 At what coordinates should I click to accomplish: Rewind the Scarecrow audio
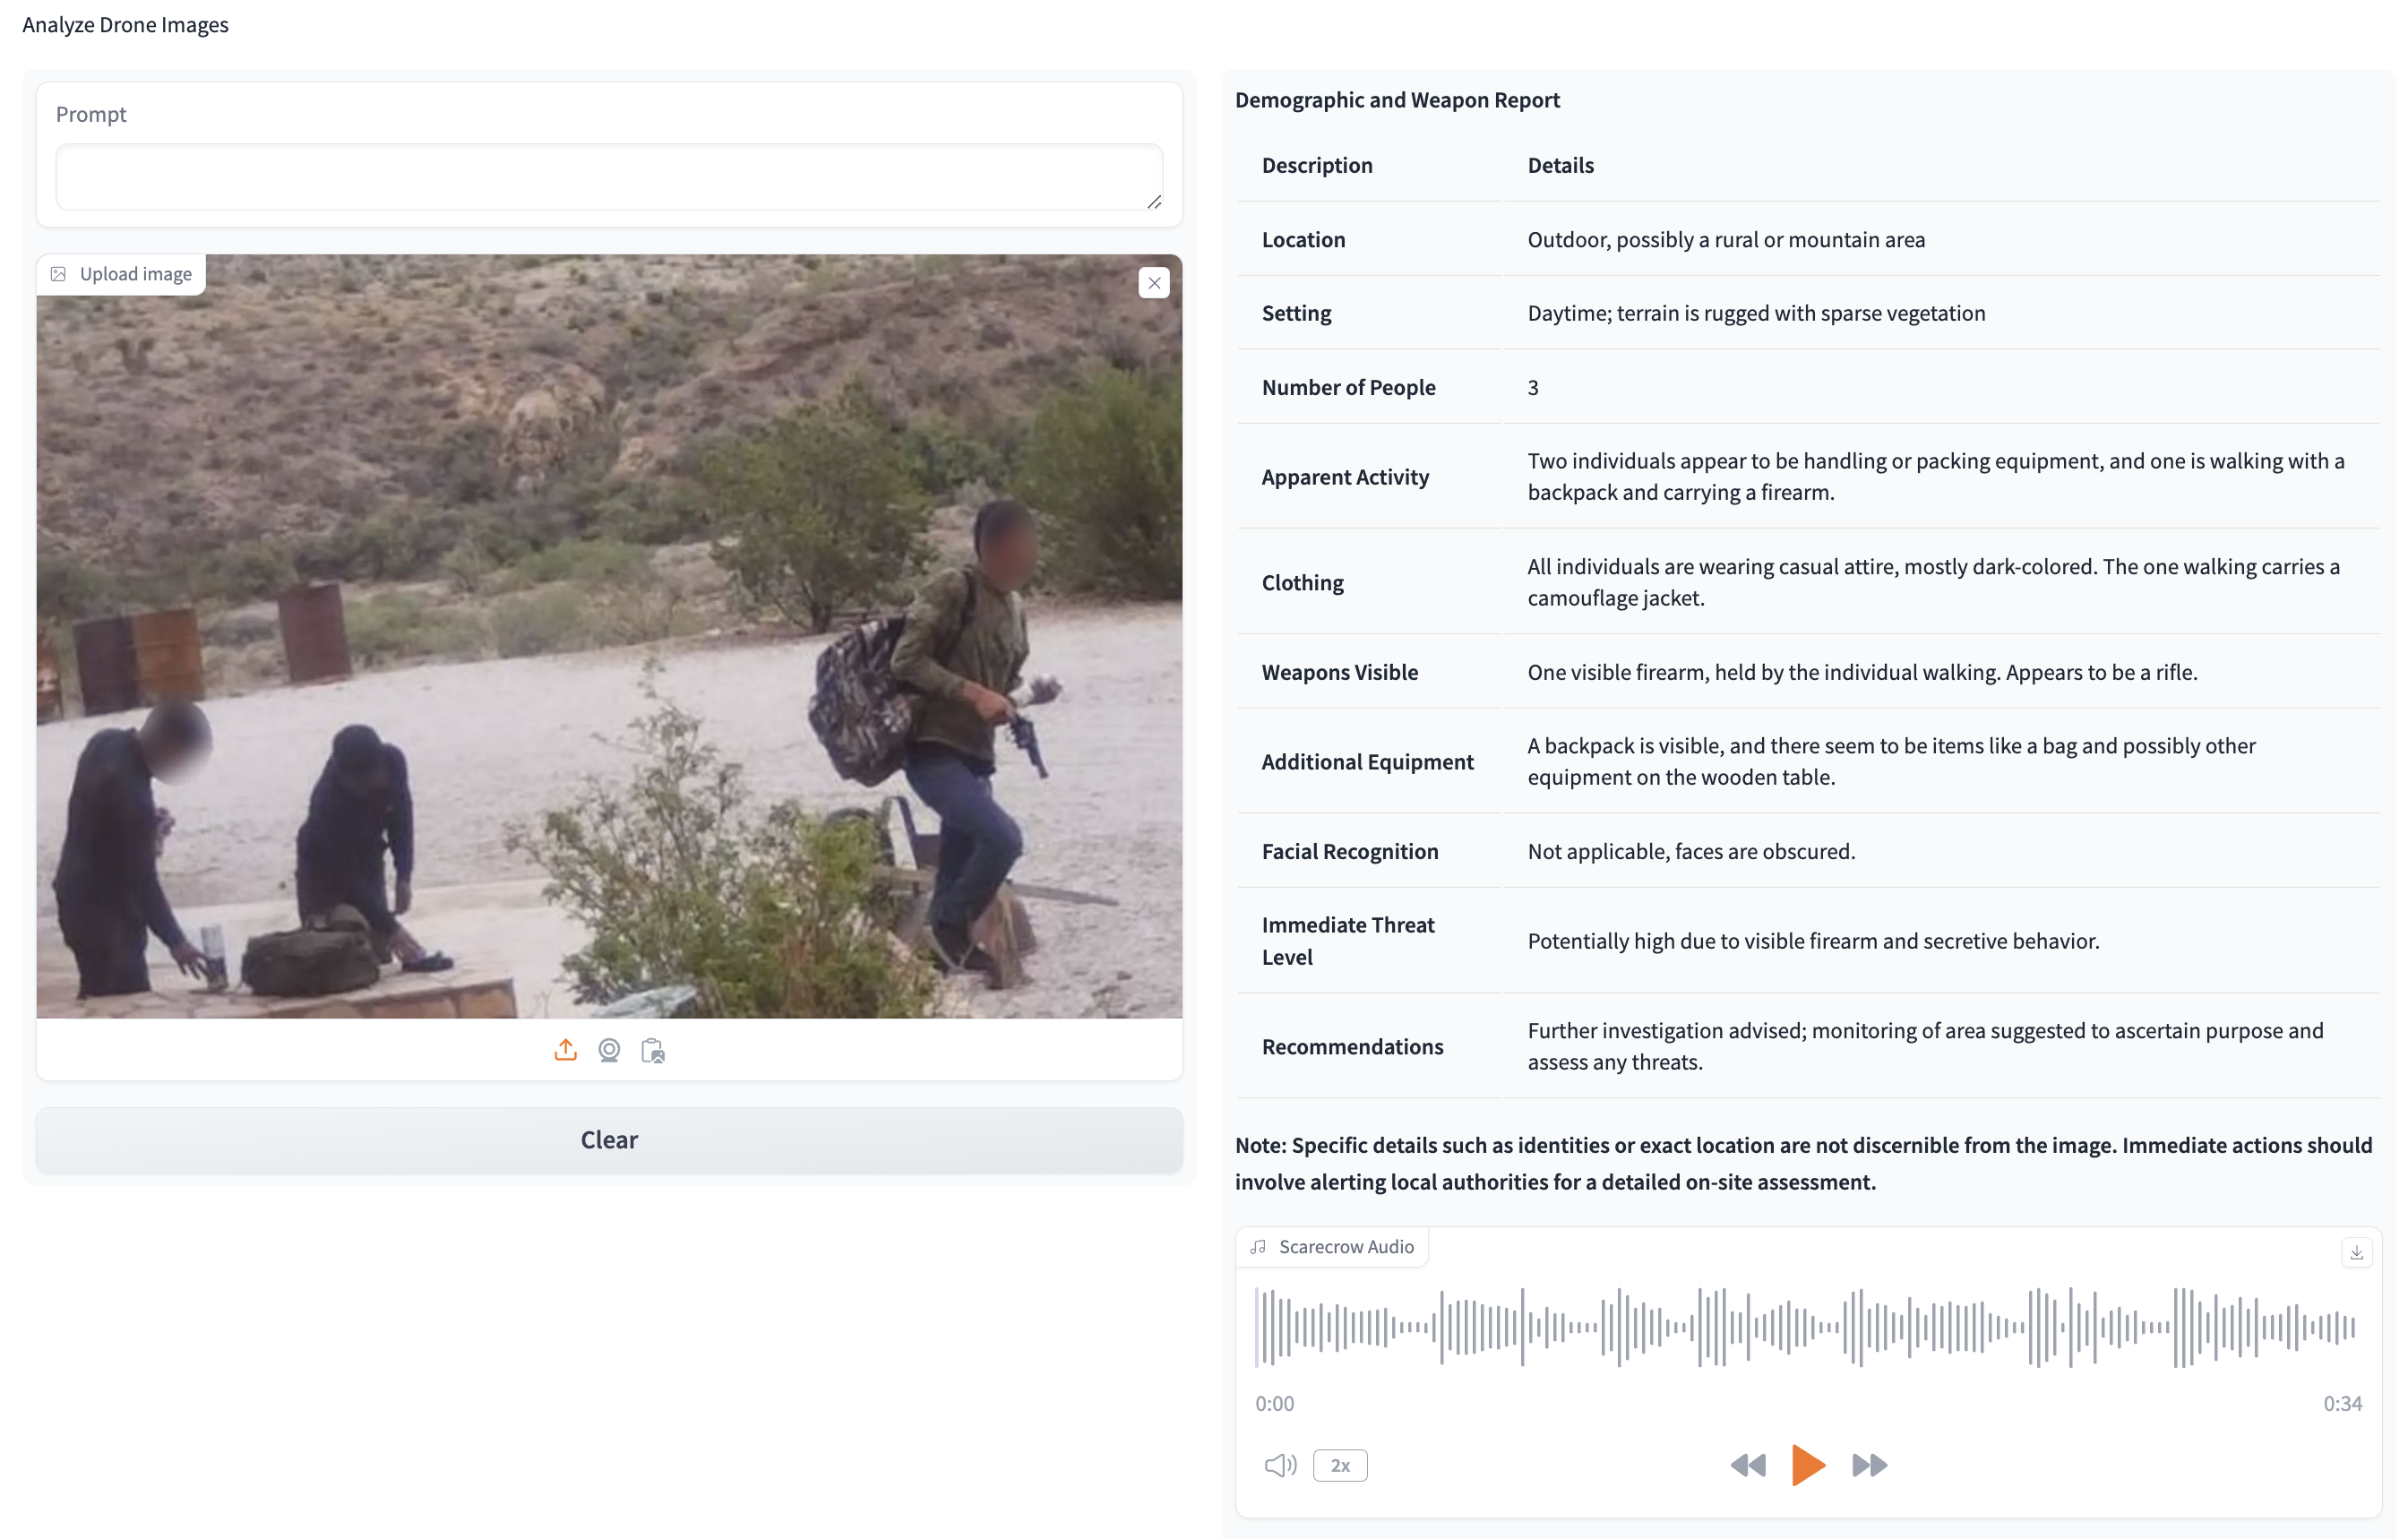click(x=1747, y=1465)
